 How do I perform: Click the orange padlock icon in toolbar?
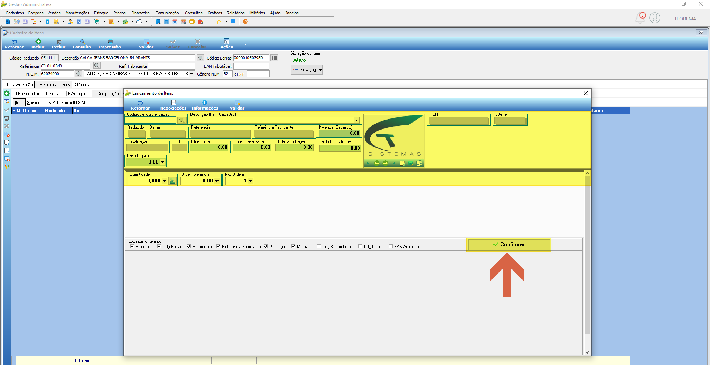click(x=192, y=21)
